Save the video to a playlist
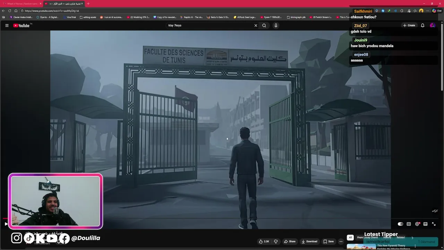The height and width of the screenshot is (250, 444). pyautogui.click(x=328, y=241)
